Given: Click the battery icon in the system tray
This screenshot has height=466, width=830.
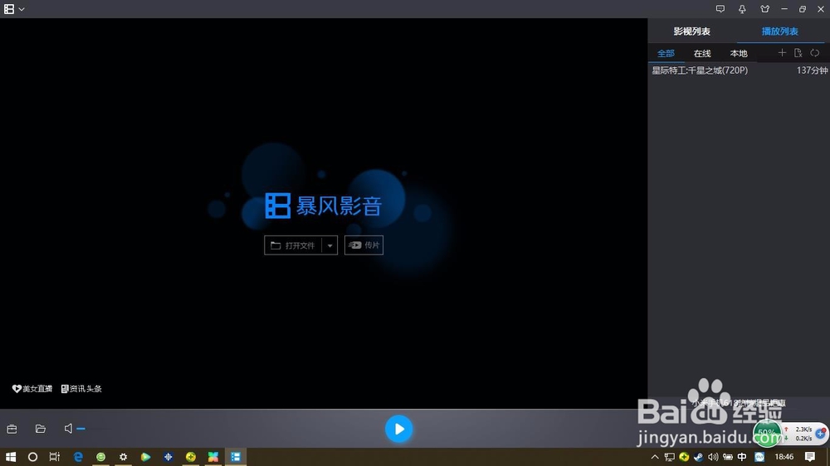Looking at the screenshot, I should [x=728, y=457].
